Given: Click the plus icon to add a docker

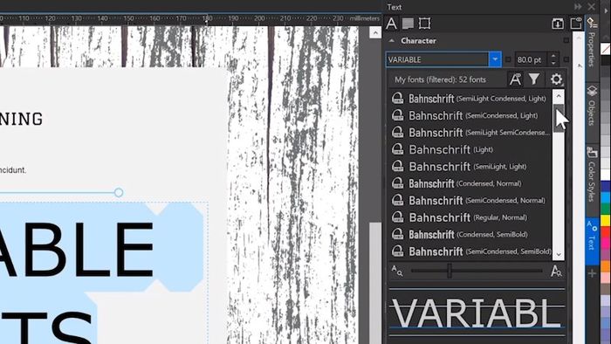Looking at the screenshot, I should [x=592, y=273].
